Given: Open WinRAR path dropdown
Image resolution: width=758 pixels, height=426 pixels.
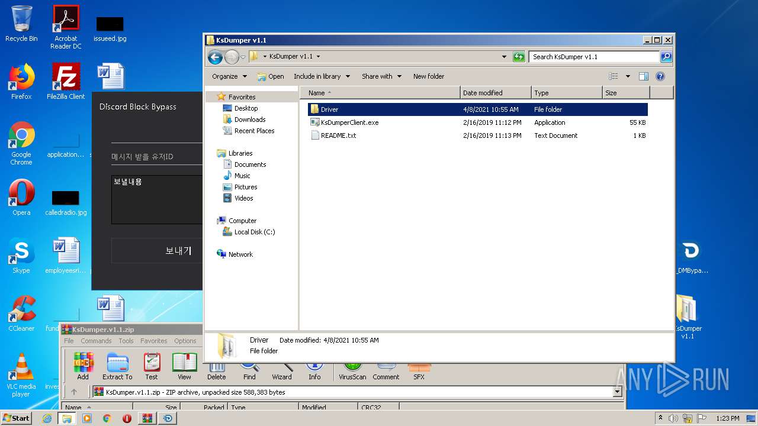Looking at the screenshot, I should (x=618, y=392).
